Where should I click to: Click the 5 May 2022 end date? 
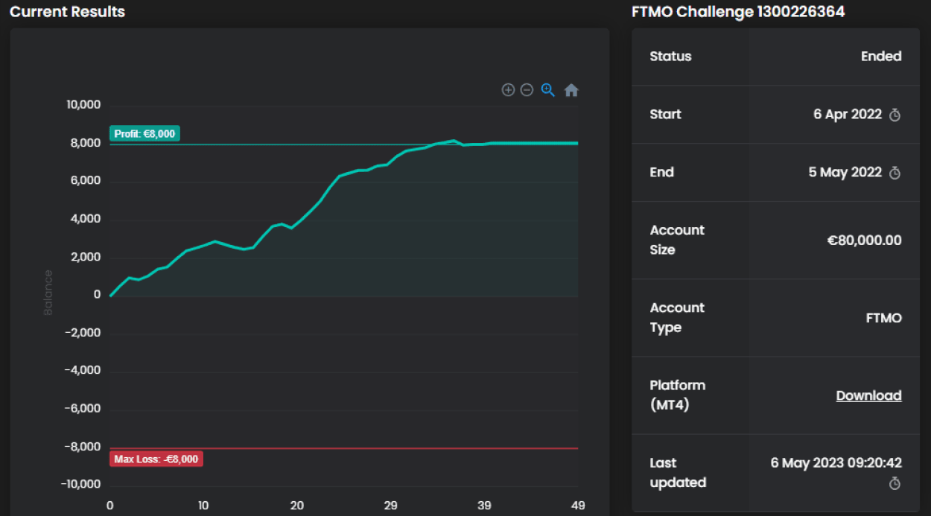pyautogui.click(x=845, y=173)
